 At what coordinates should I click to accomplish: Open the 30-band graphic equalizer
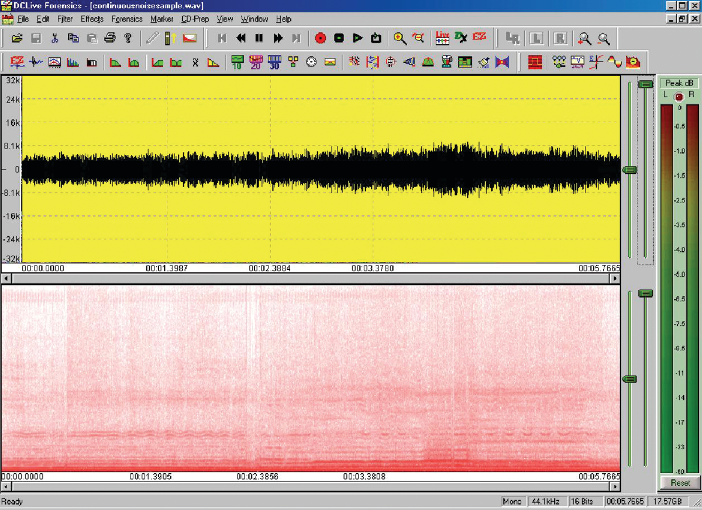(x=274, y=61)
